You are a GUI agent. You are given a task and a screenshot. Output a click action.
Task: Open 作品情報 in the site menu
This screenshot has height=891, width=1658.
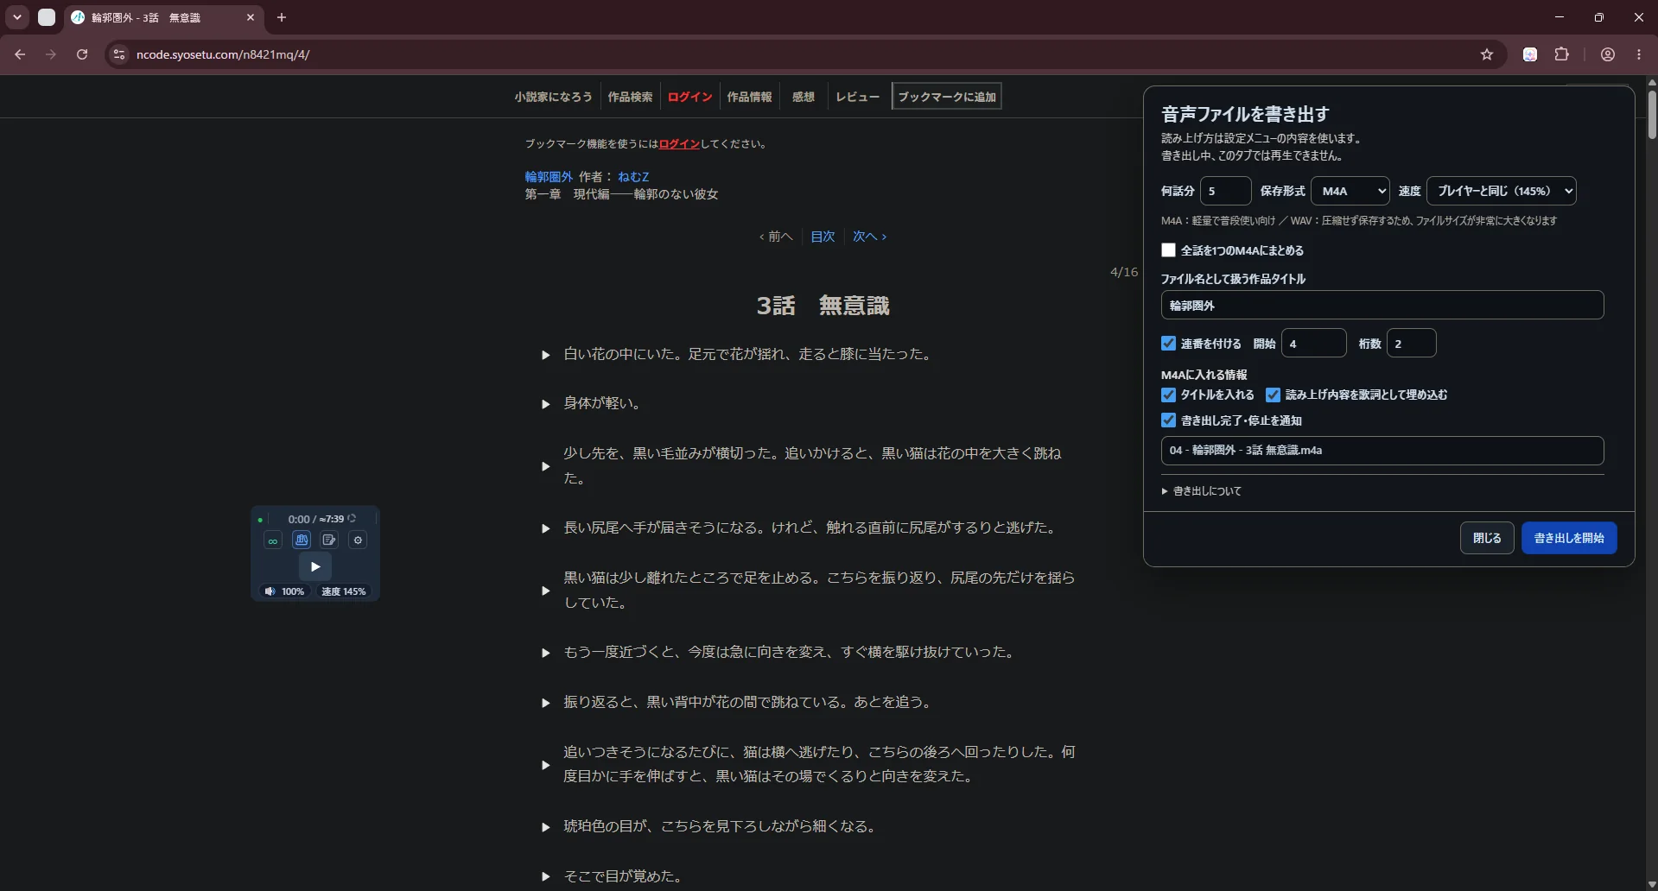749,97
